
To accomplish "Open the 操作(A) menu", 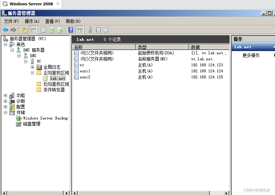I will (32, 21).
